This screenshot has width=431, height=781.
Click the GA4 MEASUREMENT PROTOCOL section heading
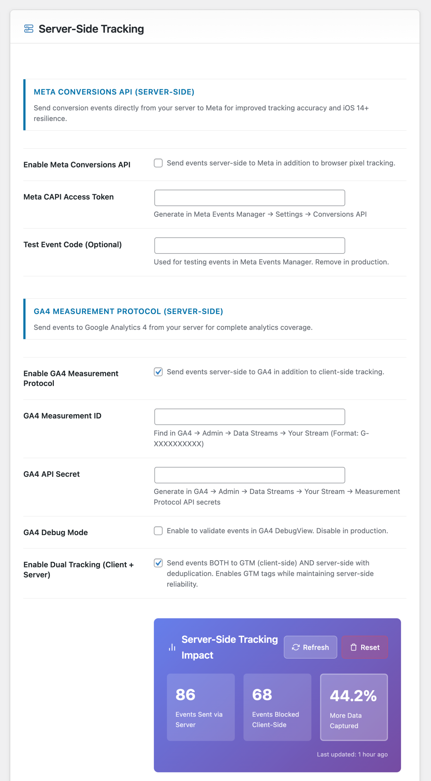point(128,311)
